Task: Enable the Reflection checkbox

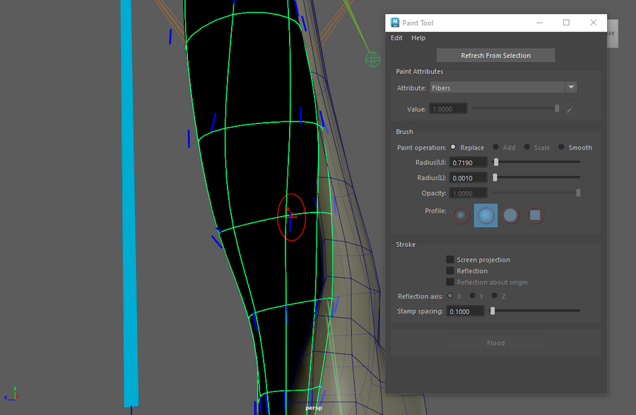Action: pyautogui.click(x=450, y=271)
